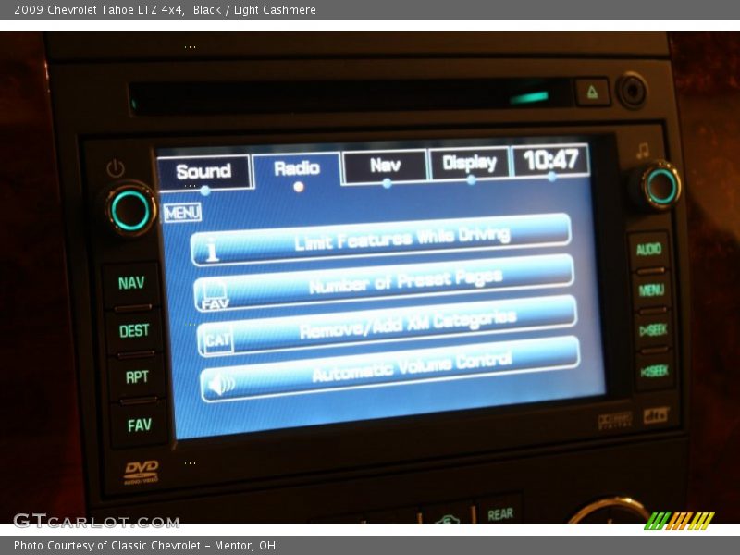Open the on-screen MENU selector
740x555 pixels.
(x=182, y=212)
